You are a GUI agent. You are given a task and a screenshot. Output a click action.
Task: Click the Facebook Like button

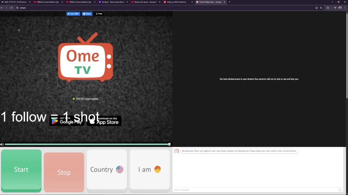(73, 14)
